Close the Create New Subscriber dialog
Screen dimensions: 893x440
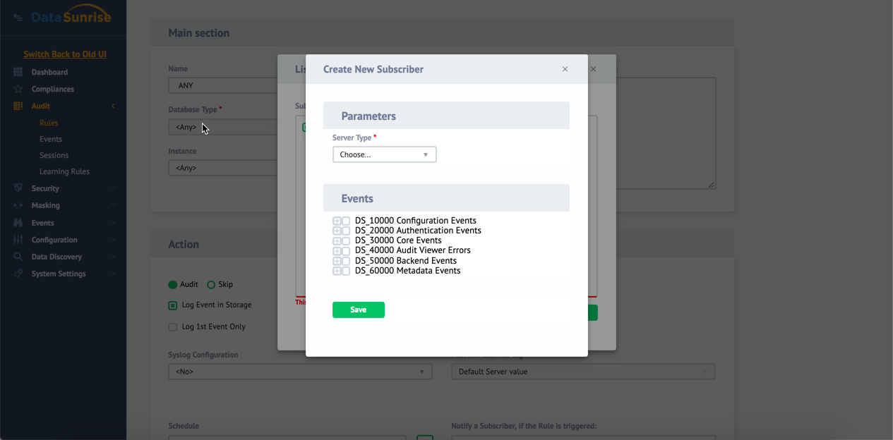565,69
